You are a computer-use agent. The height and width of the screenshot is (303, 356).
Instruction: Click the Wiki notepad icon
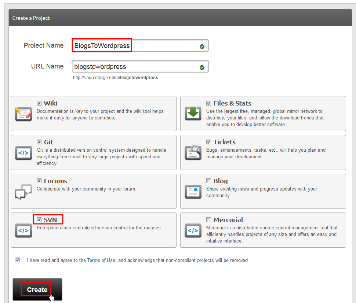pyautogui.click(x=23, y=114)
